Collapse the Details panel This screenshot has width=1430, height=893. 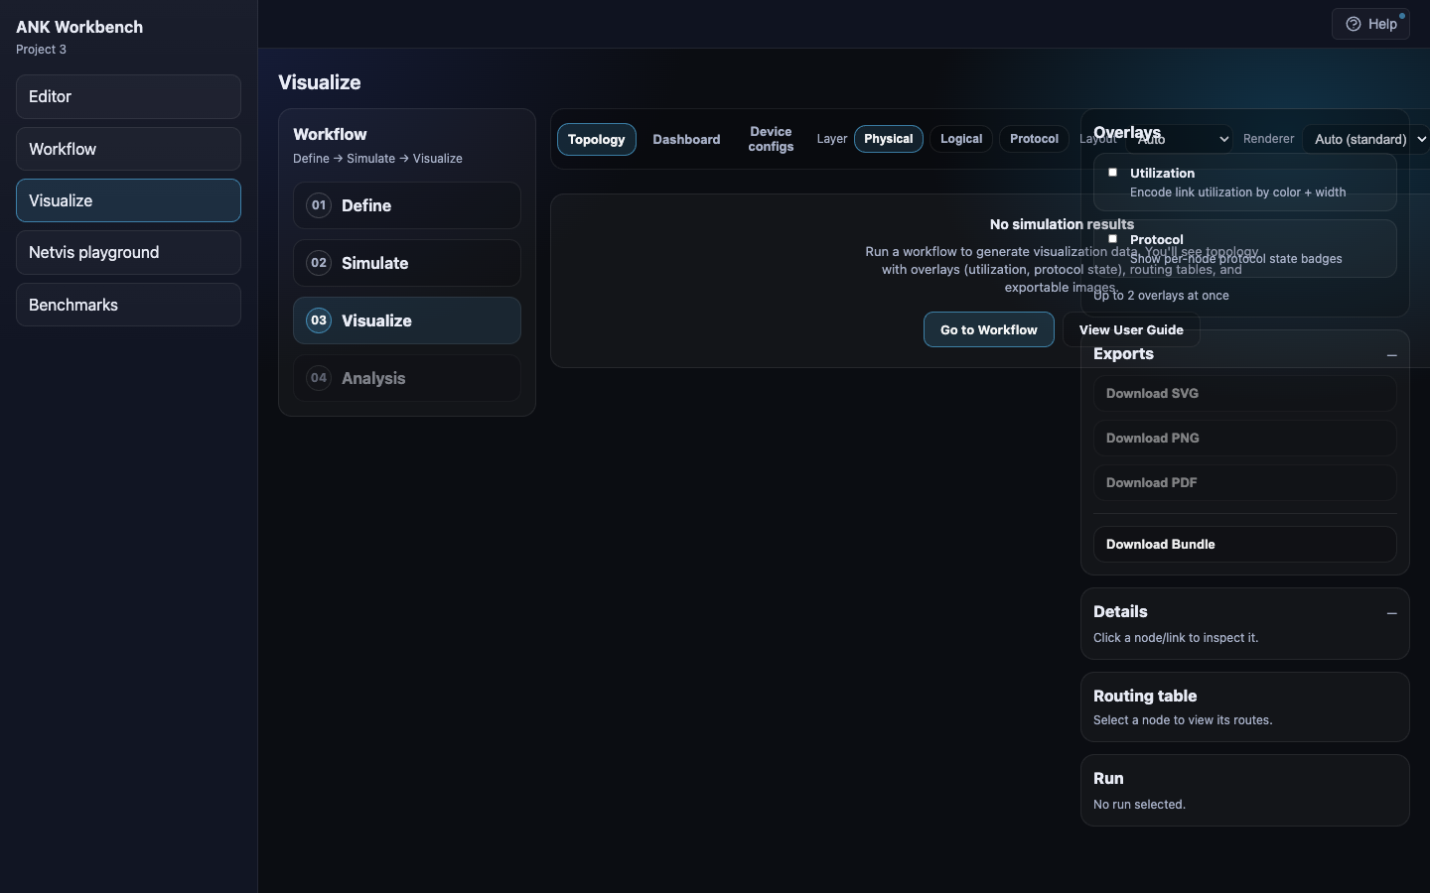click(1391, 613)
